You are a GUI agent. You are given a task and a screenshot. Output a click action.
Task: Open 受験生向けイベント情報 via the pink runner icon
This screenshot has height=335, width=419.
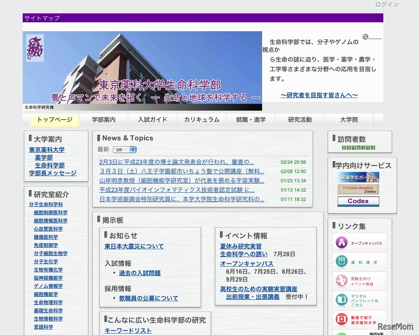coord(342,281)
